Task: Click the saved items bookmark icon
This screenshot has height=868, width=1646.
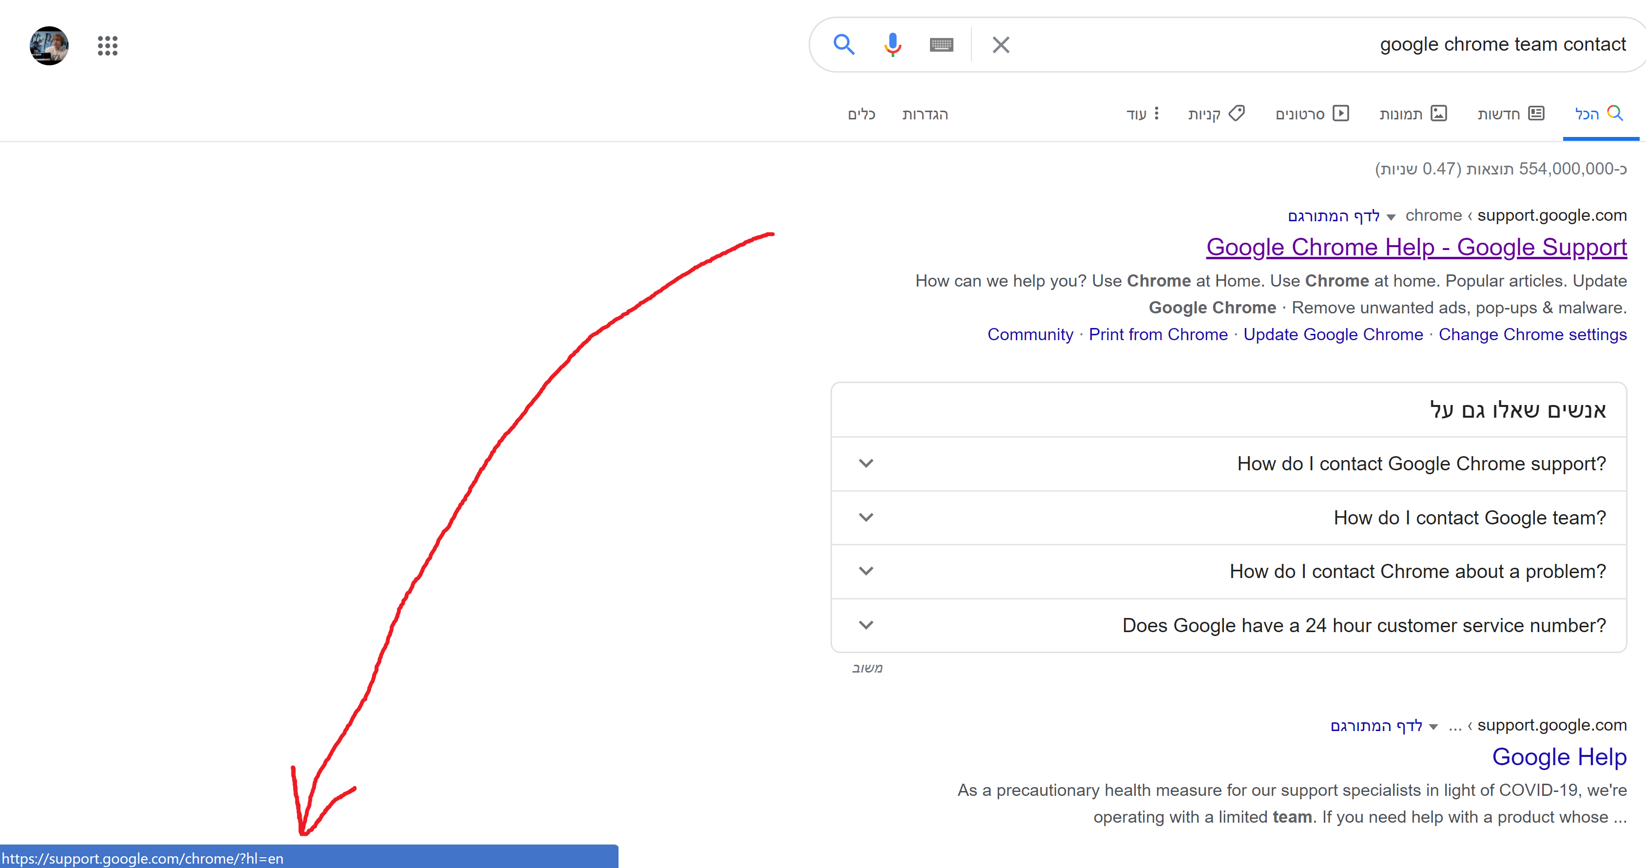Action: tap(1231, 112)
